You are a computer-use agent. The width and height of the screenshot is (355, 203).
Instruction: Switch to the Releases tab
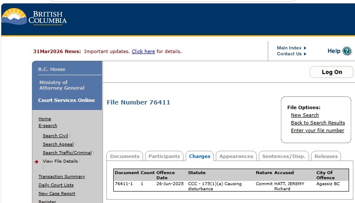point(326,156)
